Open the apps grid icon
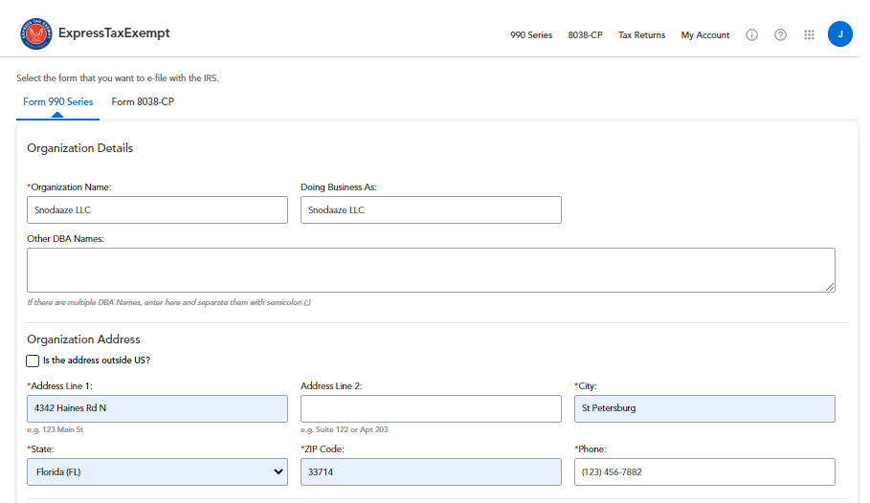The height and width of the screenshot is (503, 870). (809, 35)
